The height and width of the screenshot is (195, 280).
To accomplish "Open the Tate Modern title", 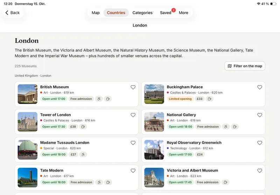I will click(51, 170).
